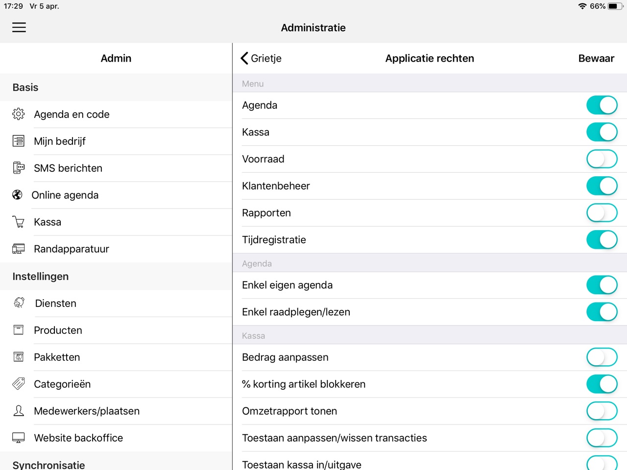The image size is (627, 470).
Task: Open Website backoffice
Action: (x=116, y=438)
